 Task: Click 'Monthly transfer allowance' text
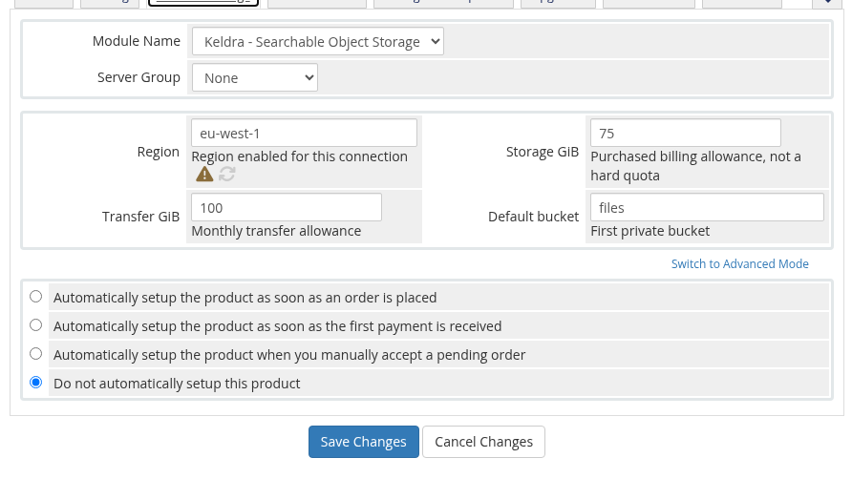276,231
